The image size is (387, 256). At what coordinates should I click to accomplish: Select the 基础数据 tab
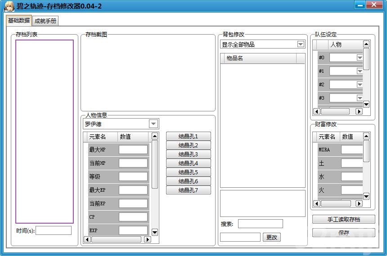pyautogui.click(x=19, y=21)
